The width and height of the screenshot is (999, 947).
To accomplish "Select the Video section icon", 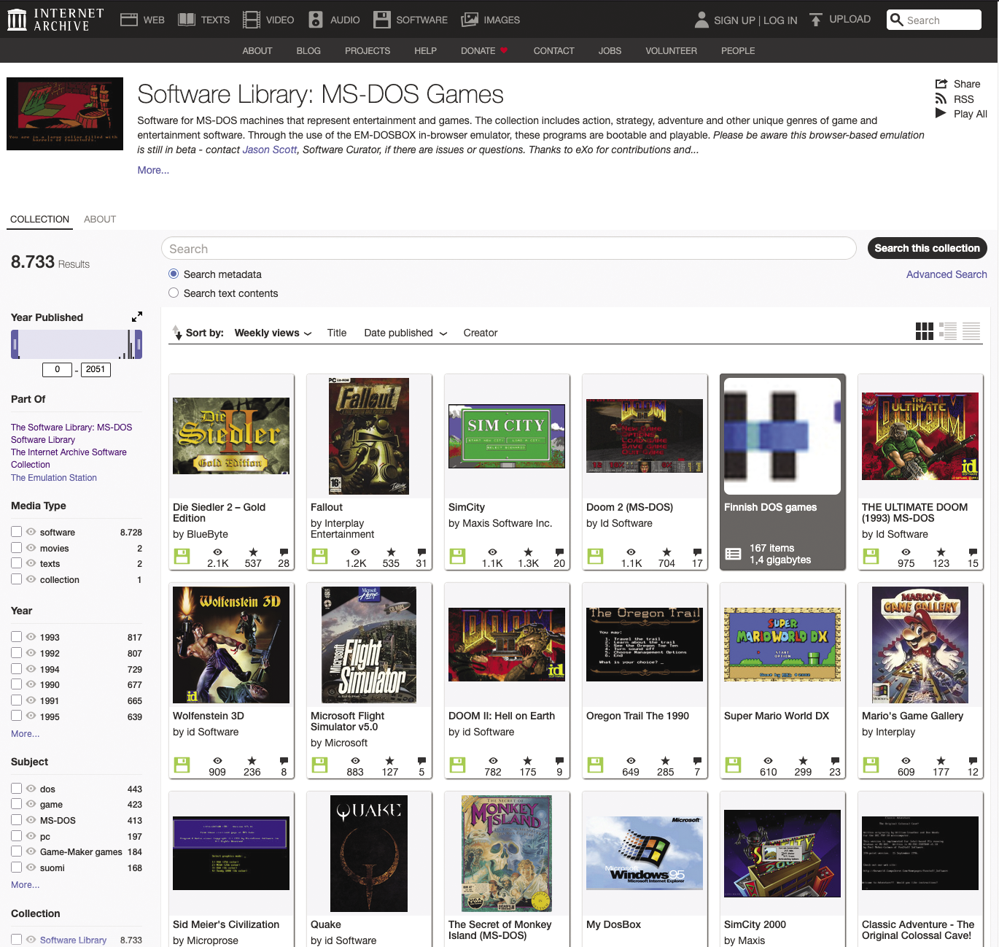I will click(x=250, y=19).
